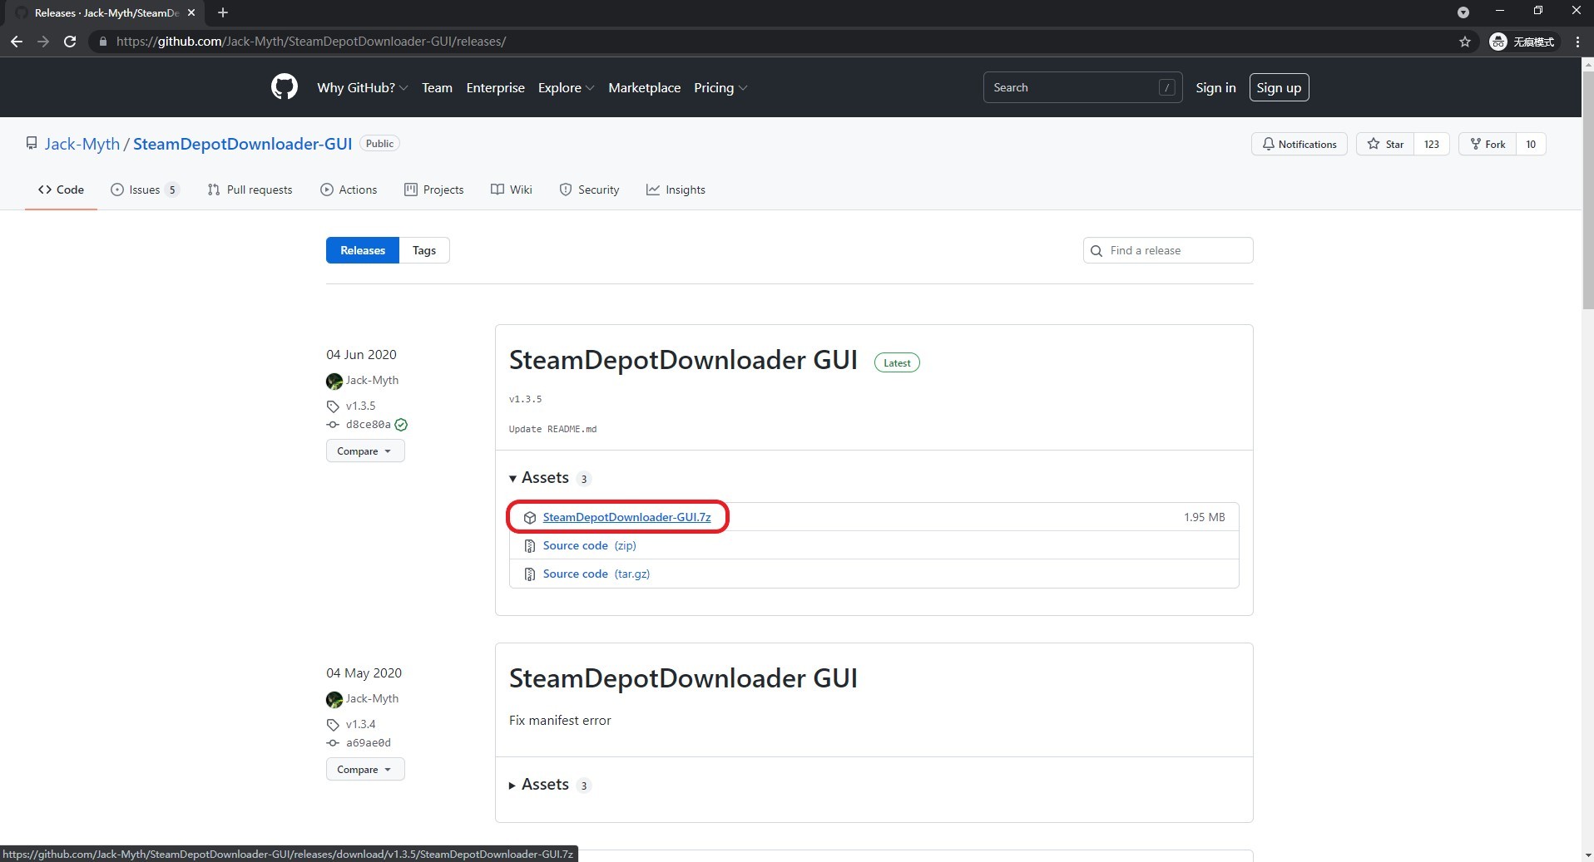The height and width of the screenshot is (862, 1594).
Task: Open the v1.3.5 tag link
Action: point(360,406)
